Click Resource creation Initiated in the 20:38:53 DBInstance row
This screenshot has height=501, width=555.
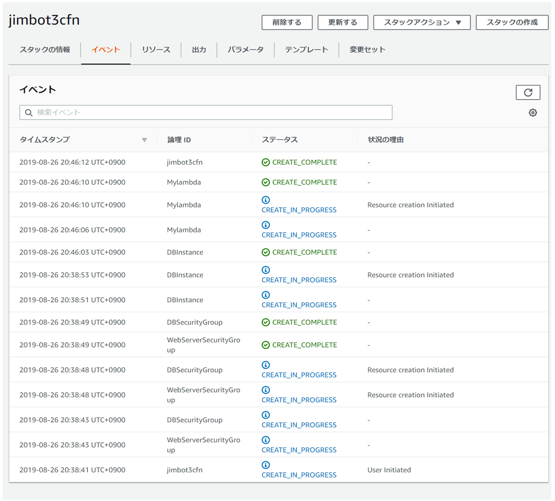point(411,275)
